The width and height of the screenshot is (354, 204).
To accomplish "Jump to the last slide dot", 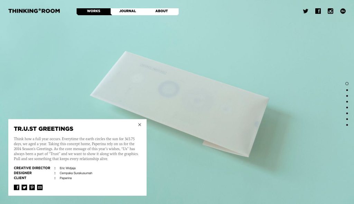I will 347,125.
